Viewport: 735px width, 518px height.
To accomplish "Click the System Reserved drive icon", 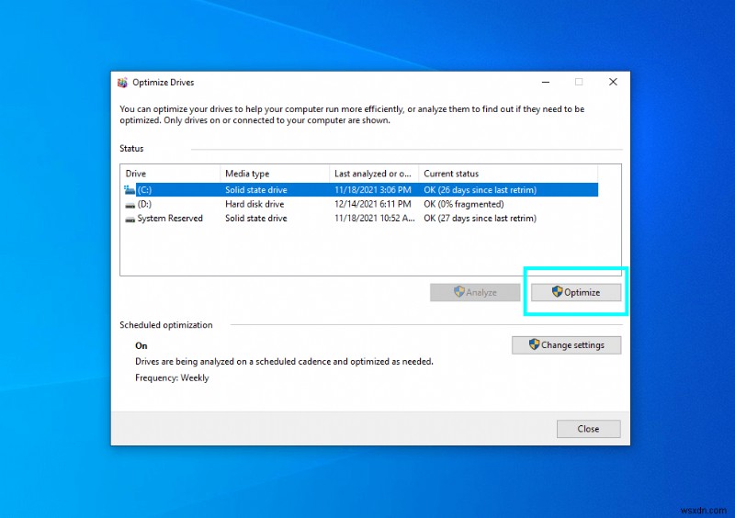I will tap(130, 219).
